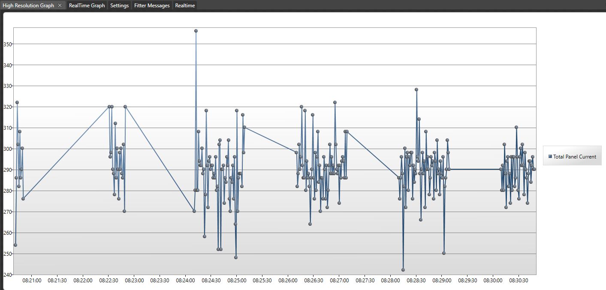Open the Settings tab
This screenshot has width=606, height=290.
[119, 6]
